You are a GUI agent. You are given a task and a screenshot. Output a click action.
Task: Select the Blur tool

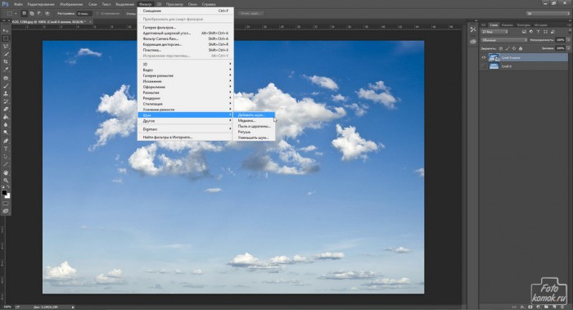[6, 125]
